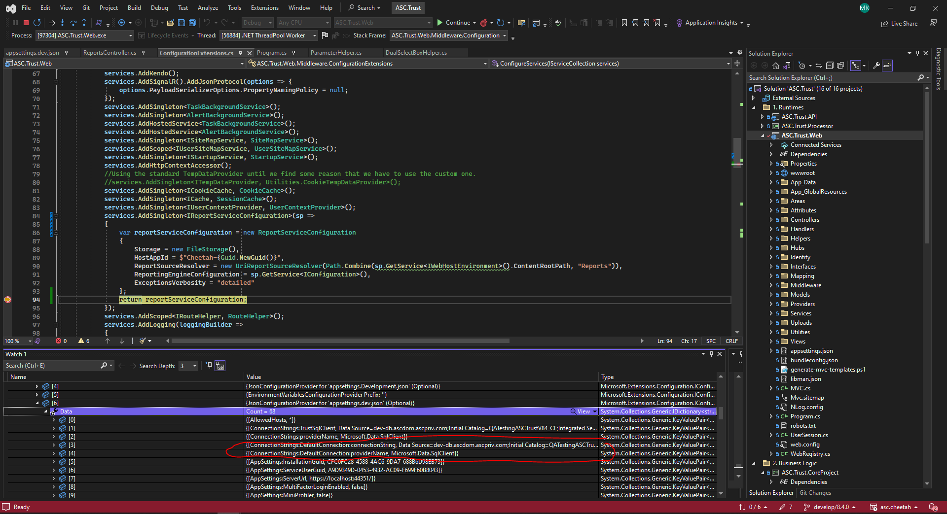
Task: Click Solution Explorer Home icon
Action: pyautogui.click(x=775, y=66)
